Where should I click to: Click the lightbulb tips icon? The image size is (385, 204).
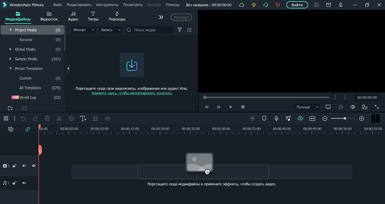254,5
